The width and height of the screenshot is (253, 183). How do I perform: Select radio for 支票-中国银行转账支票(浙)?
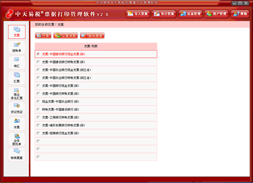click(38, 94)
